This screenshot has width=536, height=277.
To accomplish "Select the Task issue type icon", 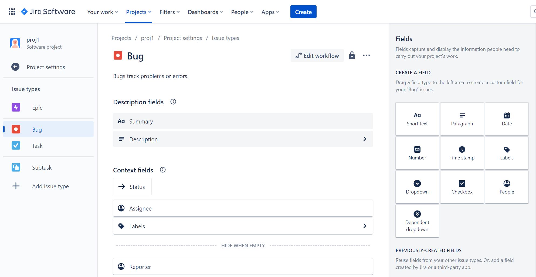I will click(x=16, y=145).
